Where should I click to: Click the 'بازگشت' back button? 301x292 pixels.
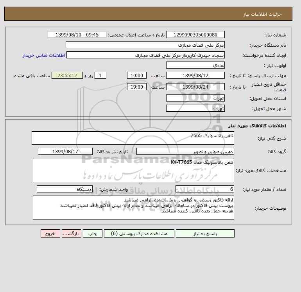(72, 234)
